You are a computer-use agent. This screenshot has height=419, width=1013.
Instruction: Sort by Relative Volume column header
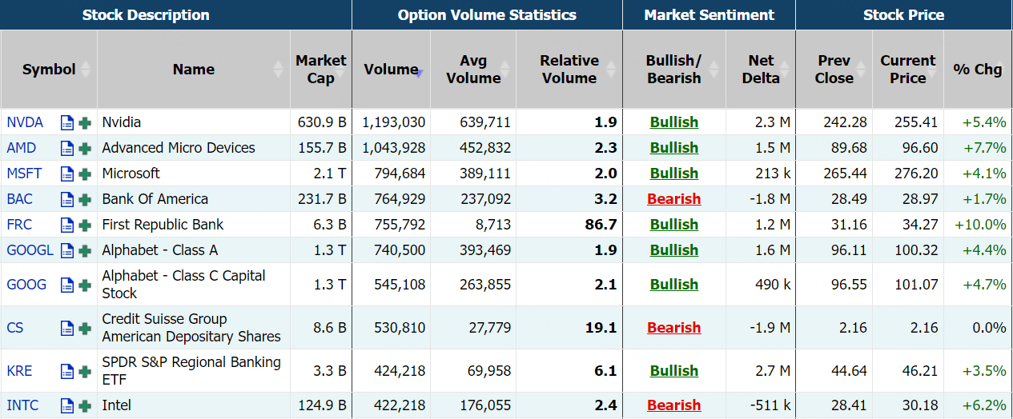[x=569, y=70]
